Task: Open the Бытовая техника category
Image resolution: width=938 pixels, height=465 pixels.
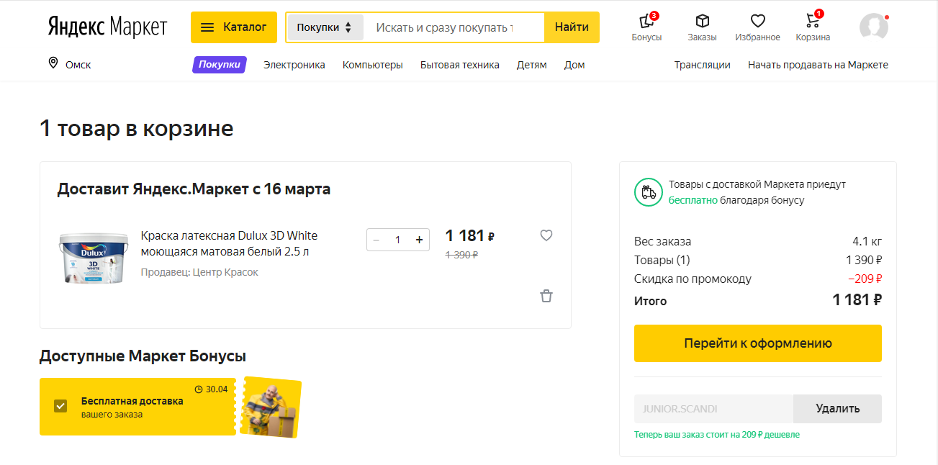Action: pyautogui.click(x=460, y=65)
